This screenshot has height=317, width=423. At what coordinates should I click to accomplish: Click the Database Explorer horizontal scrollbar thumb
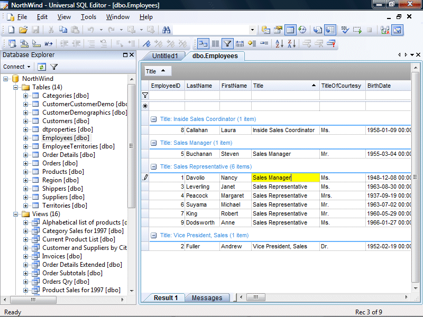click(33, 300)
